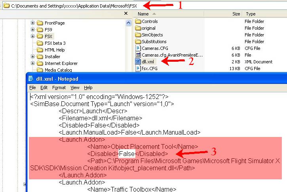Viewport: 287px width, 192px height.
Task: Click the Filename dll.xml line in Notepad
Action: 101,118
